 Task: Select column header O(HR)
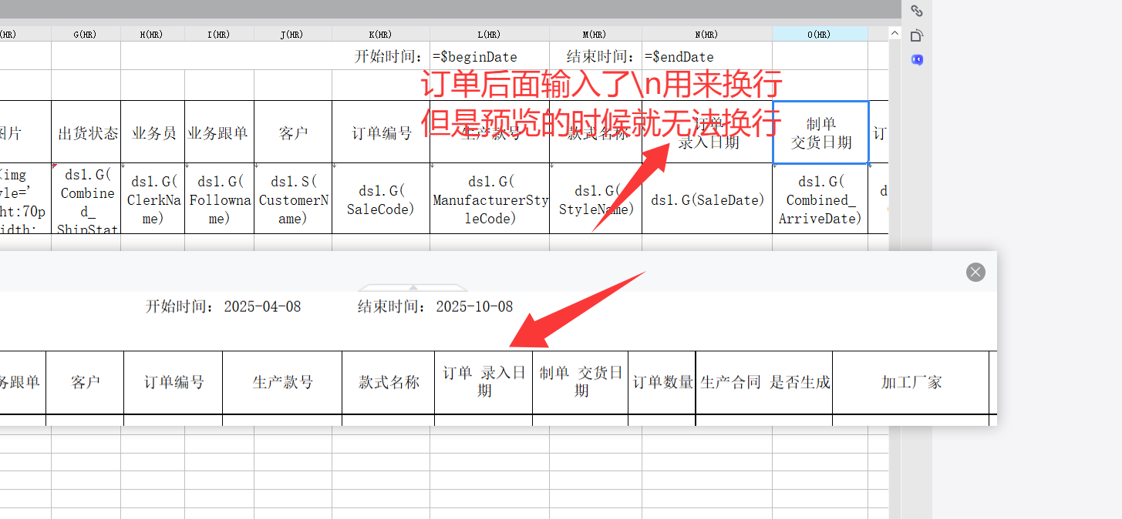click(x=820, y=34)
